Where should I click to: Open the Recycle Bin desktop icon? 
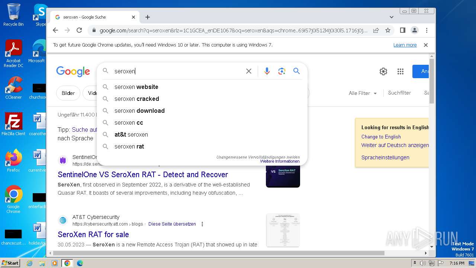[x=13, y=15]
